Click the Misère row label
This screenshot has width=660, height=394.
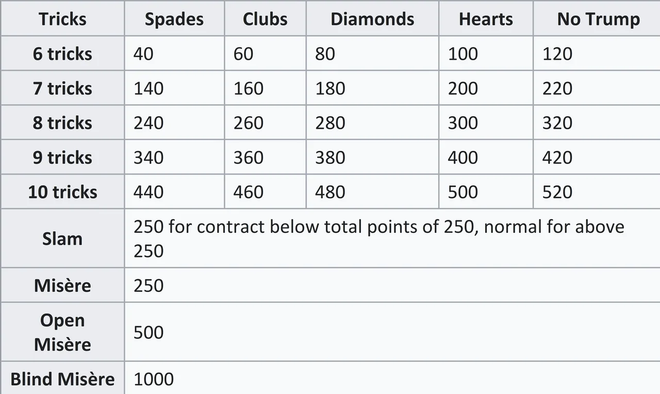coord(62,285)
